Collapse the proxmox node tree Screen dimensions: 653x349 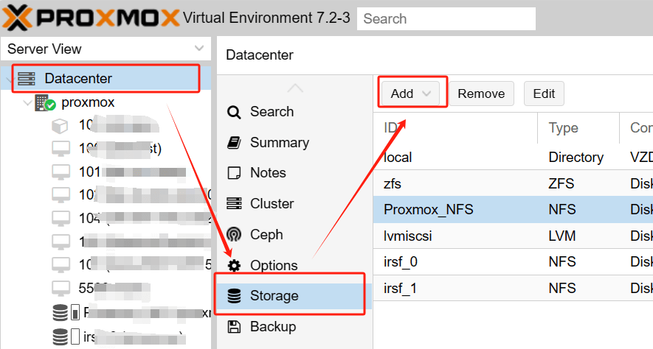coord(27,102)
